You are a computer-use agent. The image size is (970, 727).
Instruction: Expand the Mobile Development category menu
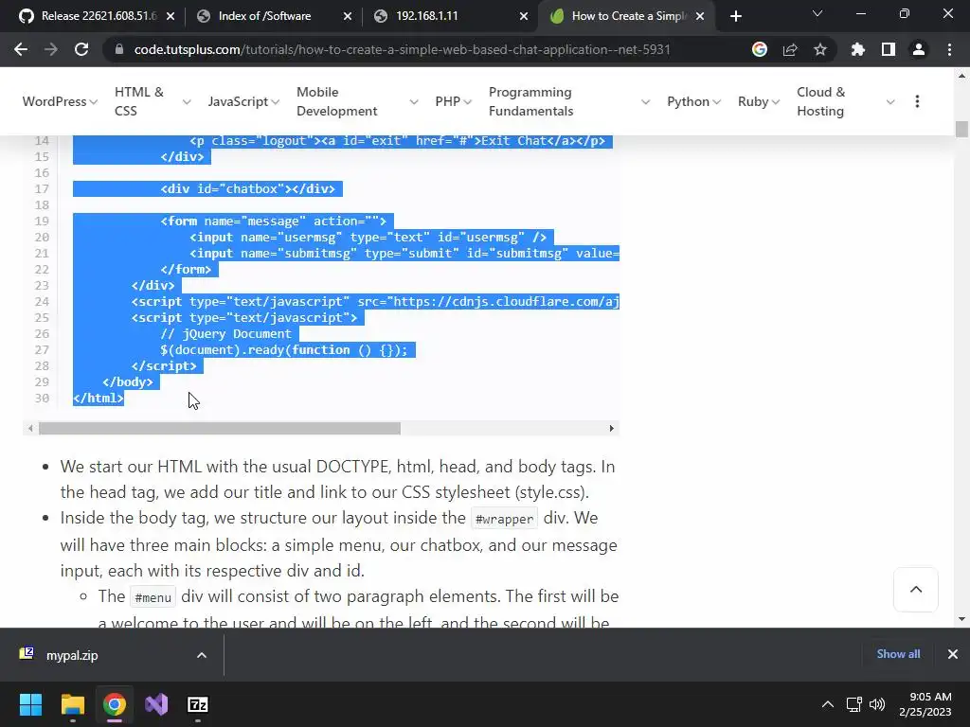pos(357,101)
